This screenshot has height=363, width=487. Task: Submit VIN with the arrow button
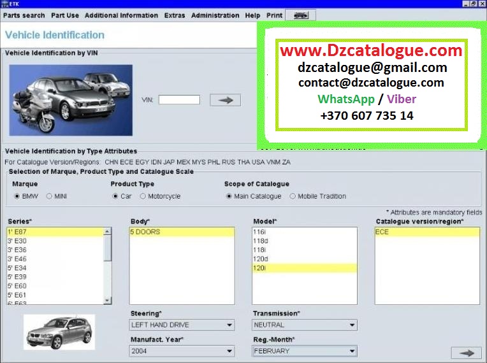pos(225,100)
